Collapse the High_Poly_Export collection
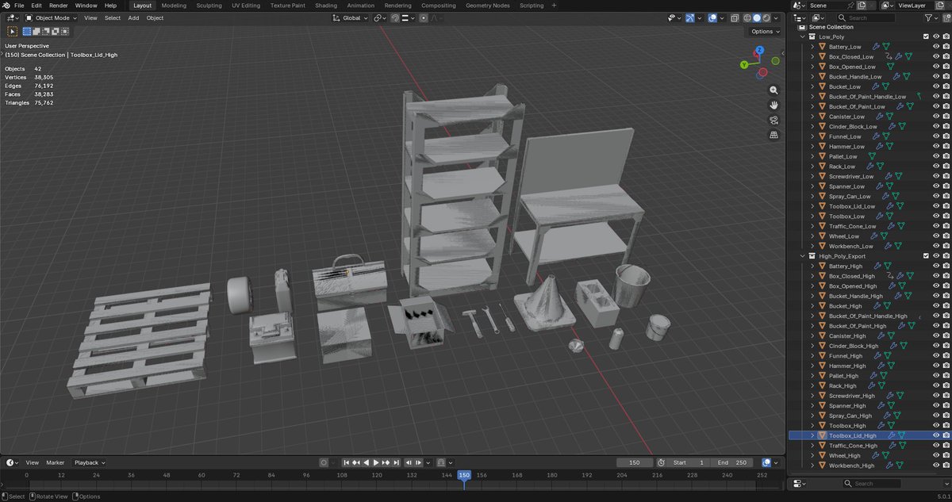Image resolution: width=952 pixels, height=502 pixels. coord(803,256)
